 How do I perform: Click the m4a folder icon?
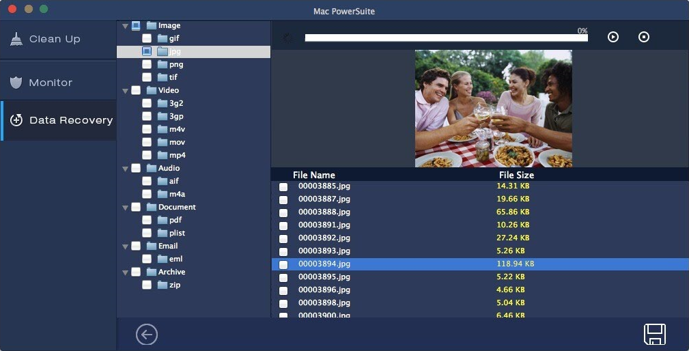coord(163,194)
